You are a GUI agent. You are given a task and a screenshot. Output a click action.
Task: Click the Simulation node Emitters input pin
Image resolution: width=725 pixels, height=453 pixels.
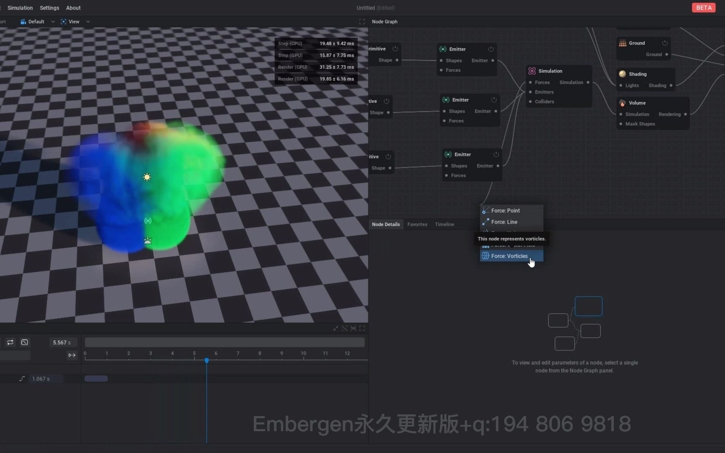pyautogui.click(x=531, y=92)
